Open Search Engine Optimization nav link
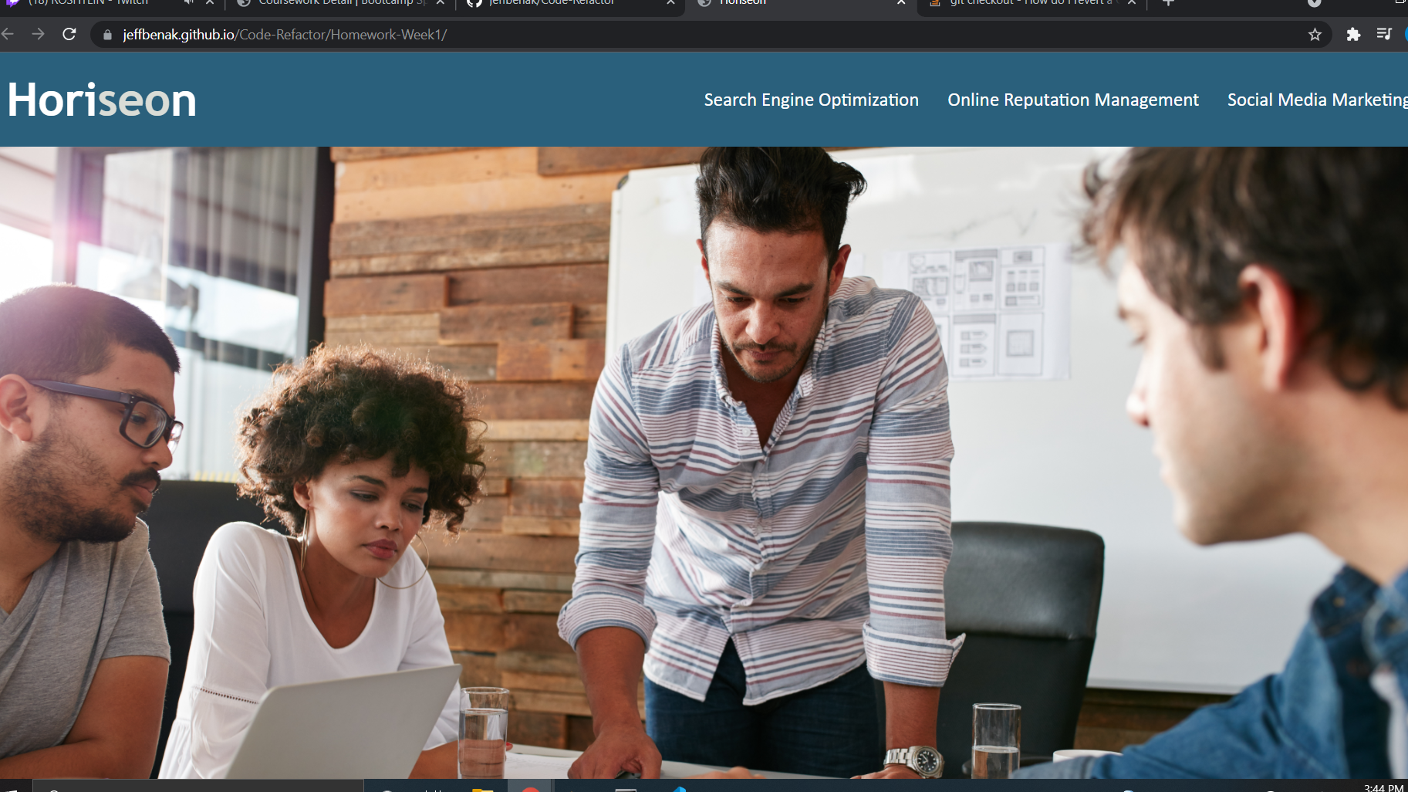Image resolution: width=1408 pixels, height=792 pixels. pyautogui.click(x=811, y=100)
